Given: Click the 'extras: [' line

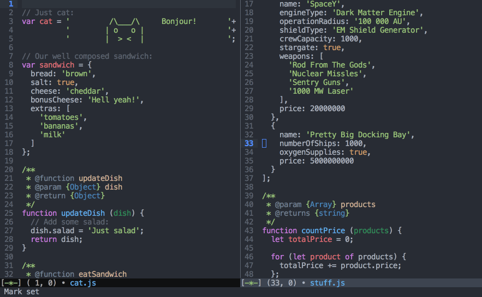Looking at the screenshot, I should tap(50, 108).
